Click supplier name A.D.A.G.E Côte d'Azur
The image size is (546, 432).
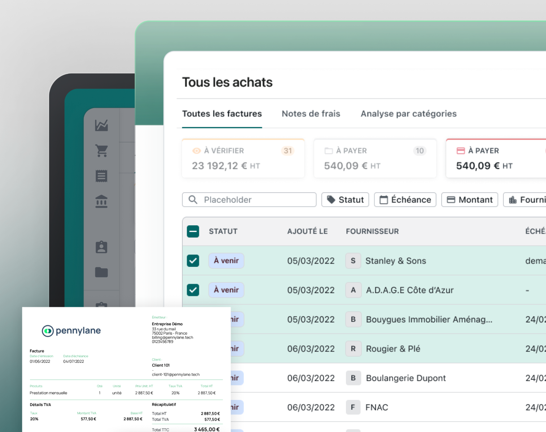410,290
